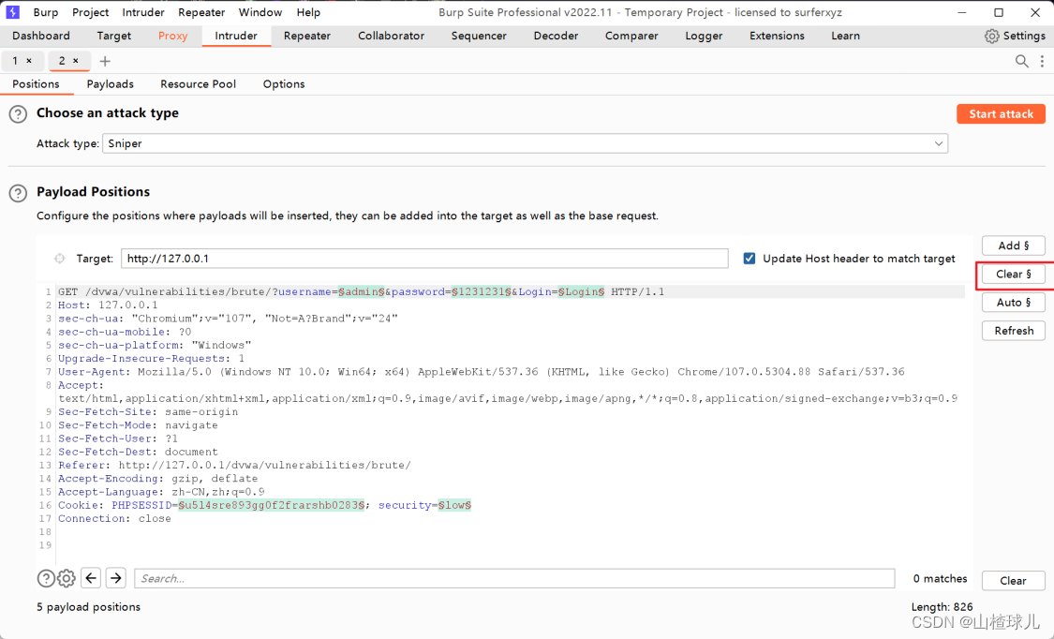The height and width of the screenshot is (639, 1054).
Task: Add a new Intruder tab with plus icon
Action: [x=105, y=61]
